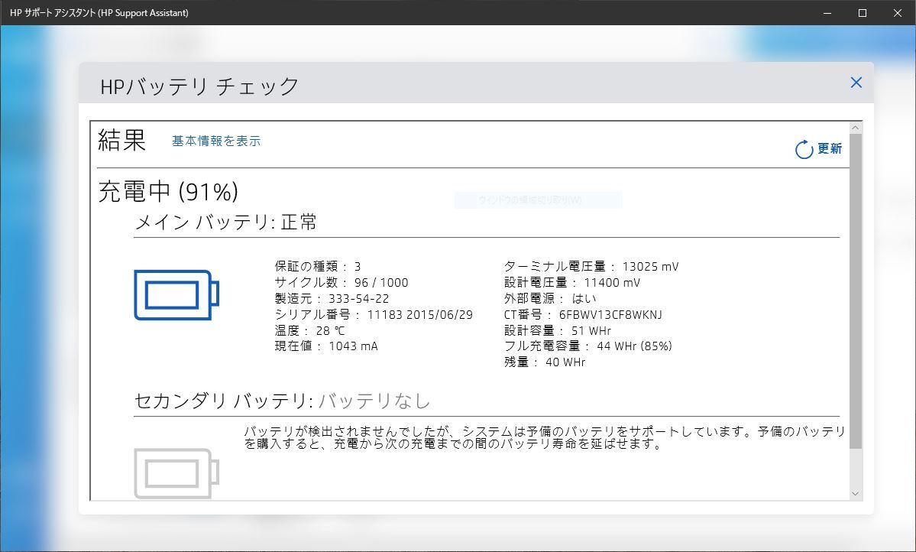
Task: Click the scrollbar down arrow
Action: [855, 494]
